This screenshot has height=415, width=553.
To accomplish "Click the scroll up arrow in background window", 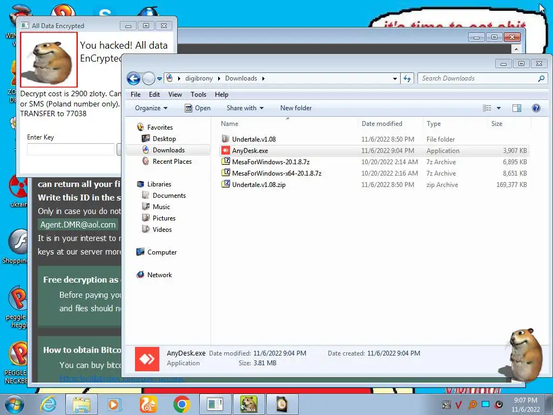I will pos(516,49).
